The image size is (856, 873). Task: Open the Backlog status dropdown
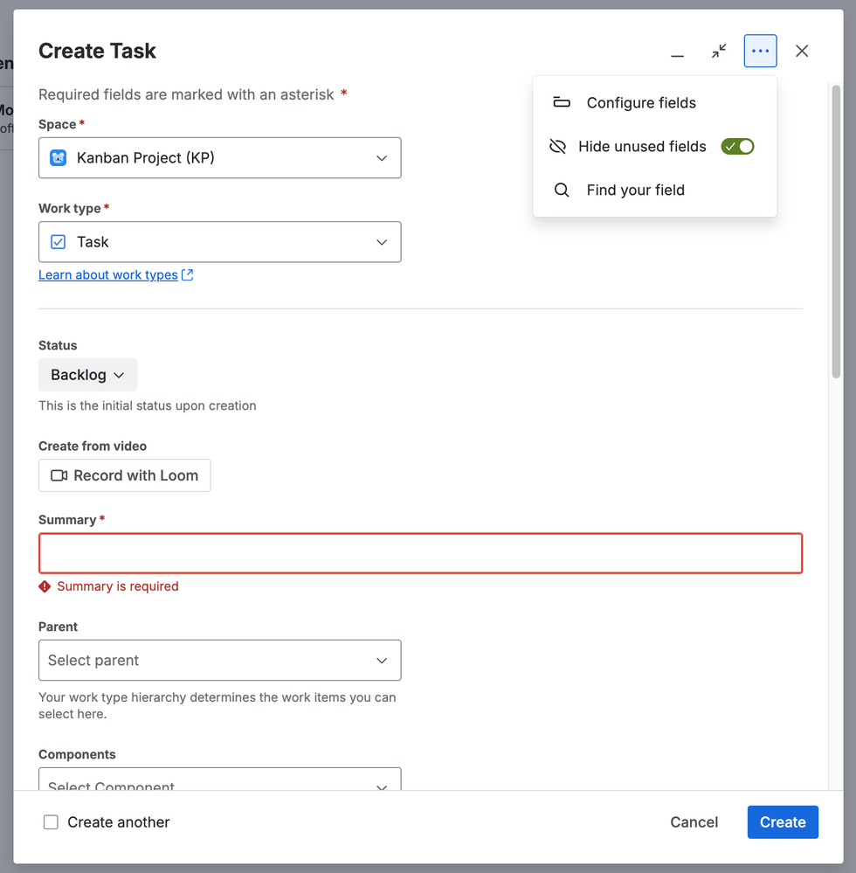[x=88, y=375]
